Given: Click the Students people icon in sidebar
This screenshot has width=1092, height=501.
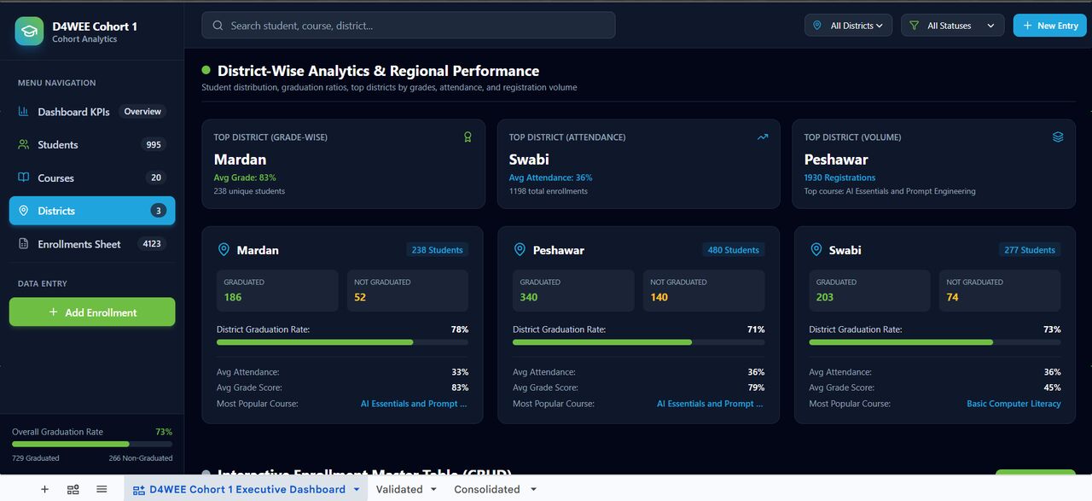Looking at the screenshot, I should [23, 144].
